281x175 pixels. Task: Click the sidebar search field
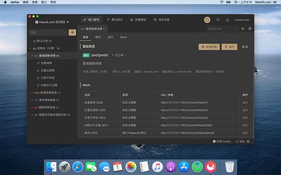pos(48,32)
